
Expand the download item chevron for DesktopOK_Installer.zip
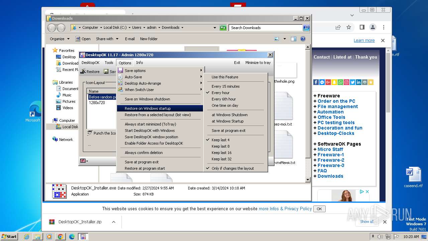click(114, 222)
